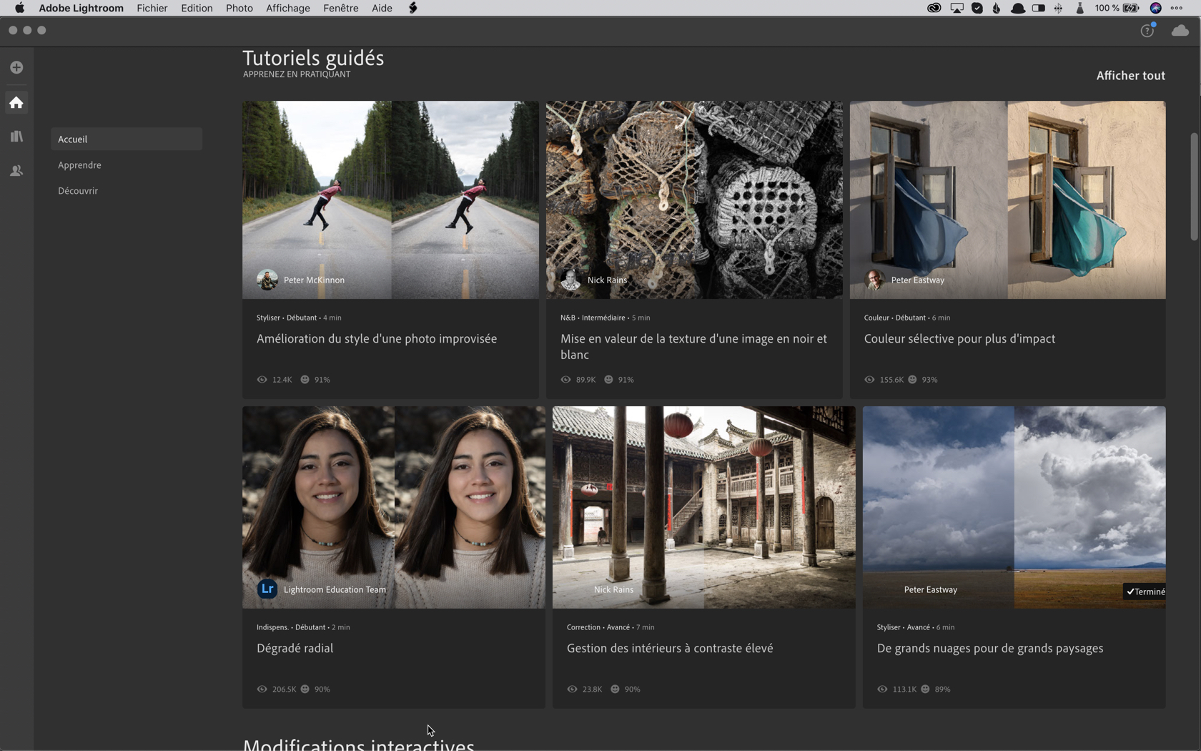Click the Afficher tout link
The image size is (1201, 751).
click(1130, 76)
